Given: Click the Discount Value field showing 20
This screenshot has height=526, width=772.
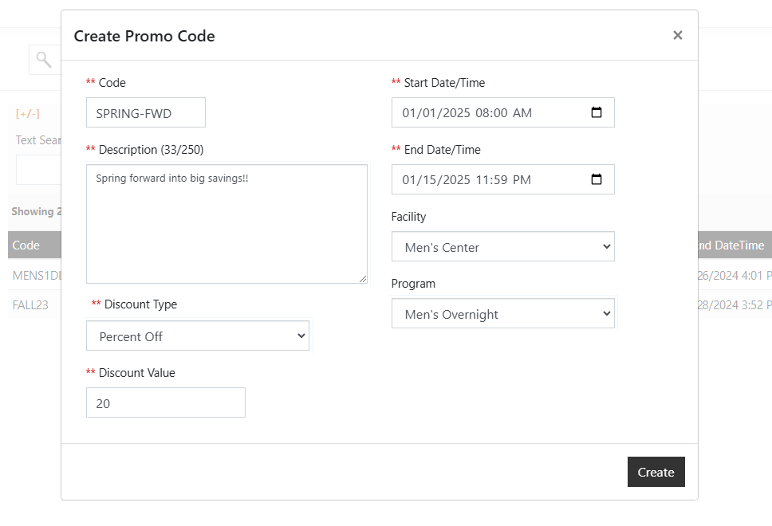Looking at the screenshot, I should 165,402.
